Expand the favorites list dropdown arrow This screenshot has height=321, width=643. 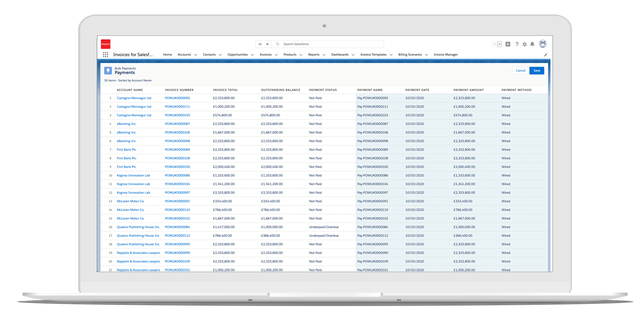point(499,44)
